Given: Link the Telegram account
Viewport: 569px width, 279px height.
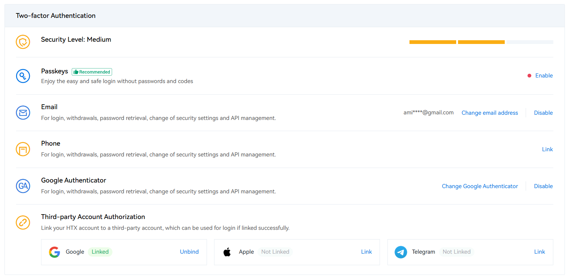Looking at the screenshot, I should pyautogui.click(x=539, y=252).
